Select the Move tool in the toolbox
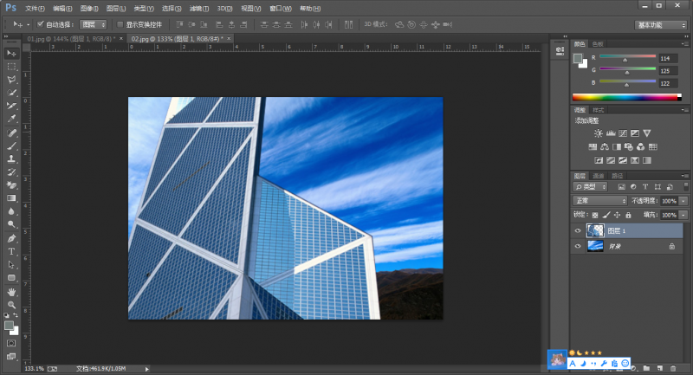Screen dimensions: 693x375 (x=12, y=54)
